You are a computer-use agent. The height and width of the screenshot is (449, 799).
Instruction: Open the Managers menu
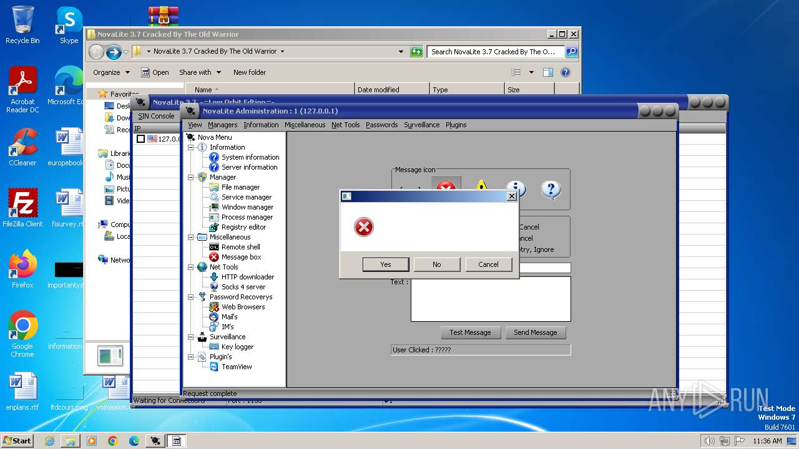222,125
